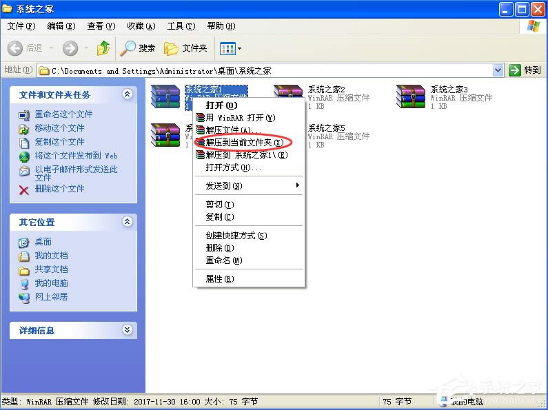Open 我的电脑 from other places
Screen dimensions: 548x410
(51, 283)
